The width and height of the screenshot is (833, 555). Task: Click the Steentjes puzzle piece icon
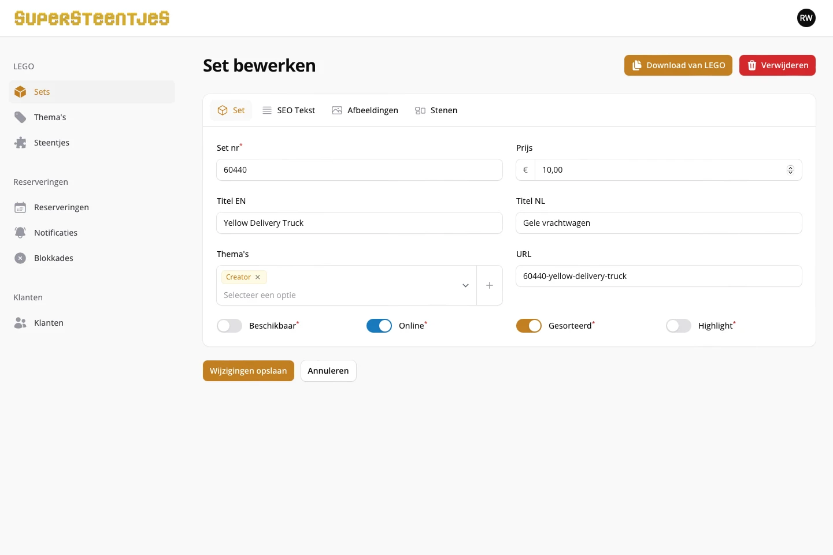coord(20,143)
